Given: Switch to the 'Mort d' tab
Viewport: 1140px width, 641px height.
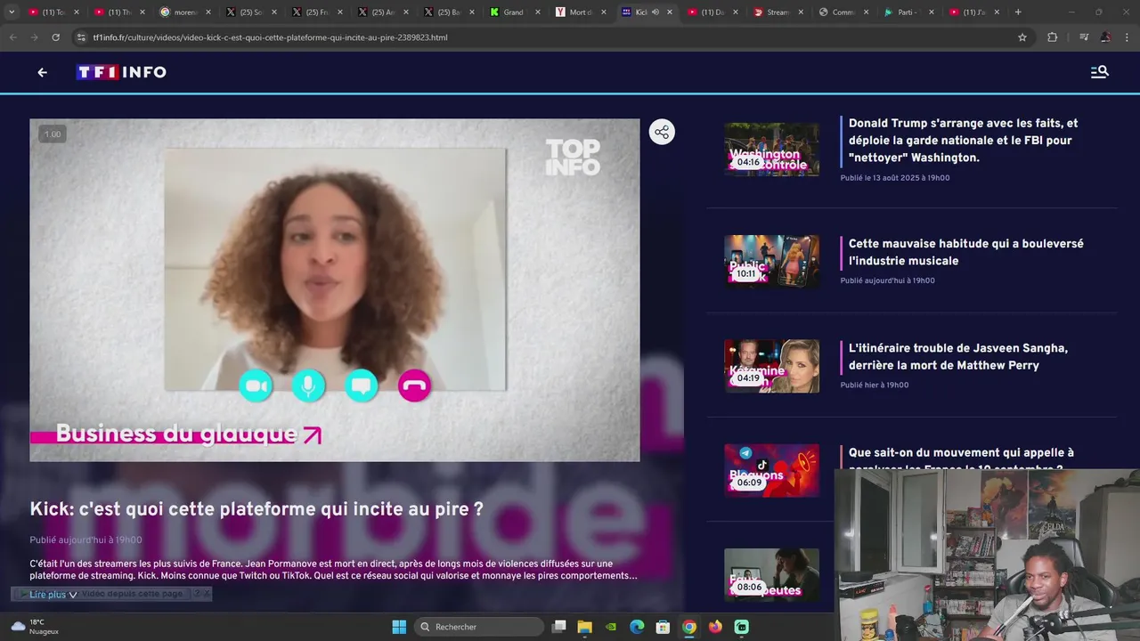Looking at the screenshot, I should (x=581, y=12).
